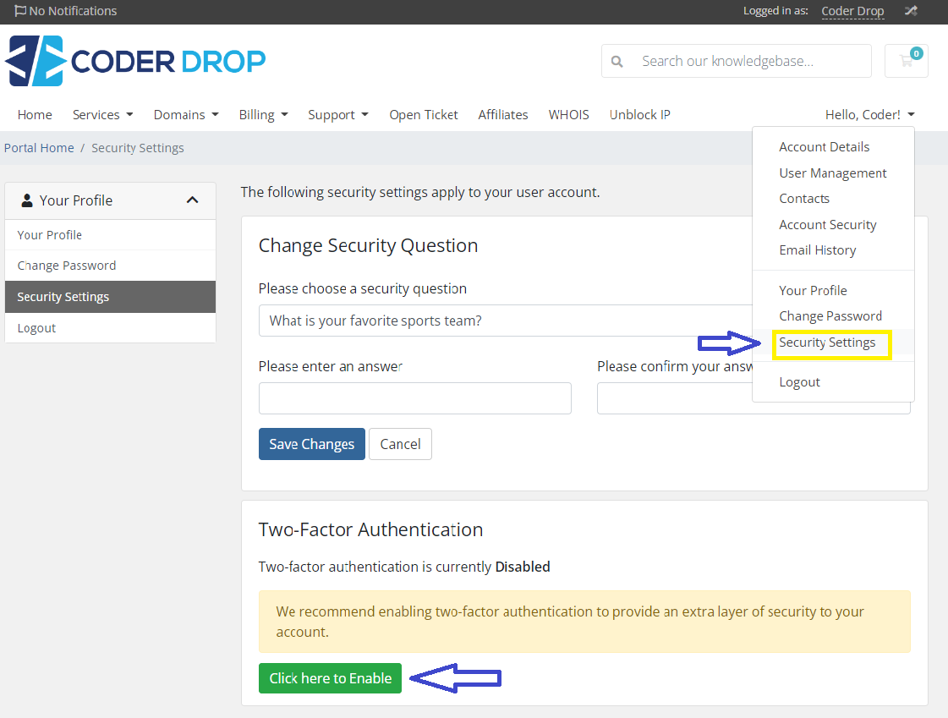Select Your Profile in the dropdown menu
The width and height of the screenshot is (948, 718).
[x=813, y=291]
